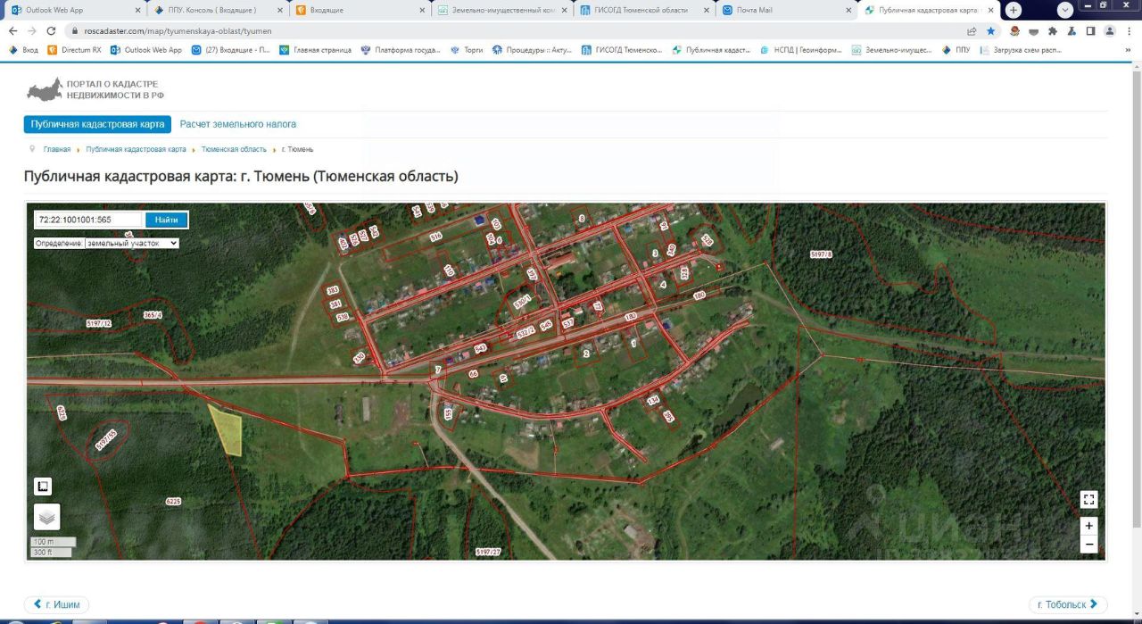
Task: Open the Вход bookmark
Action: [x=24, y=50]
